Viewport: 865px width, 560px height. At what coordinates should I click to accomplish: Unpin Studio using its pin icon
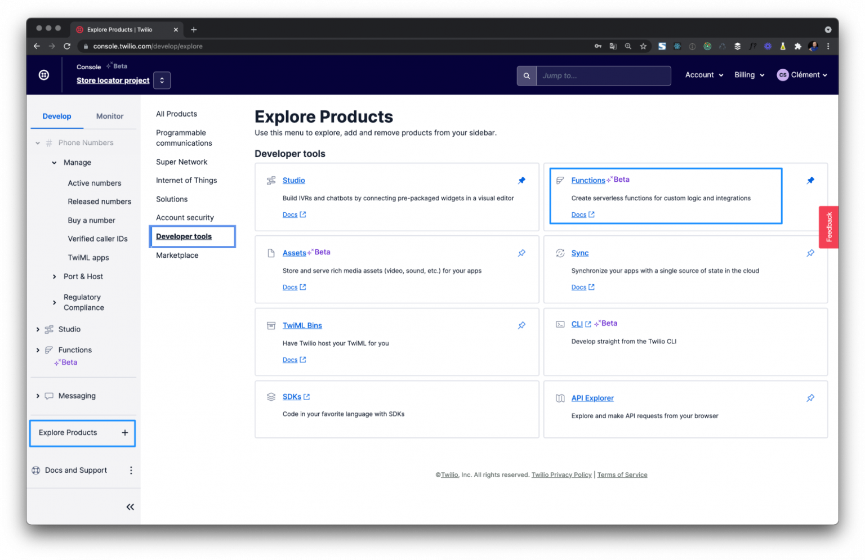[521, 181]
